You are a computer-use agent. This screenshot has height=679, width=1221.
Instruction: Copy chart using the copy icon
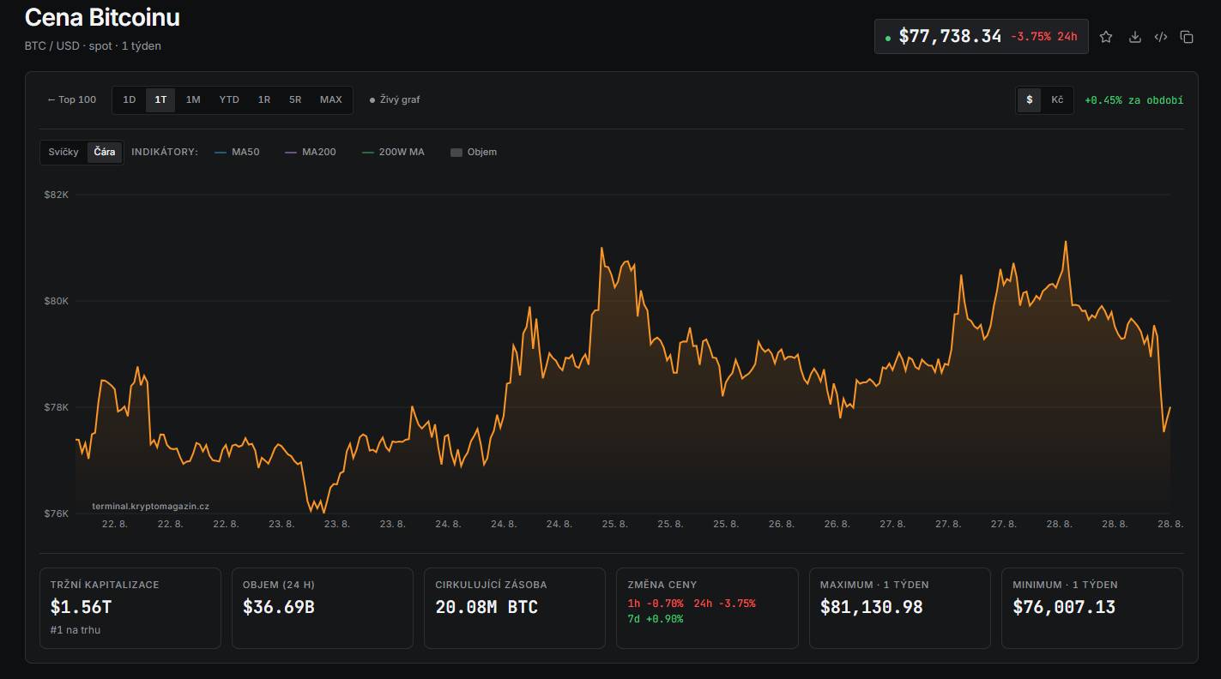click(1187, 37)
